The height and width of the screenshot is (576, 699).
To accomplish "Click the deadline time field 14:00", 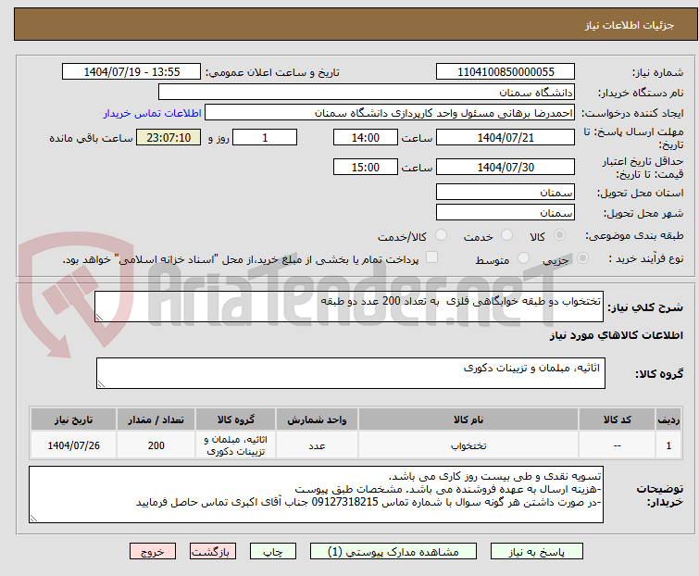I will [x=366, y=137].
